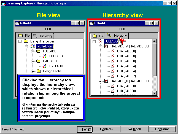The image size is (178, 134).
Task: Open the Controls button
Action: click(106, 129)
